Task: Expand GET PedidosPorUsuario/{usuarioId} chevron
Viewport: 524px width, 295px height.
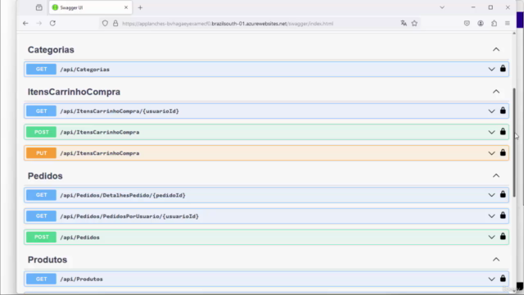Action: 491,216
